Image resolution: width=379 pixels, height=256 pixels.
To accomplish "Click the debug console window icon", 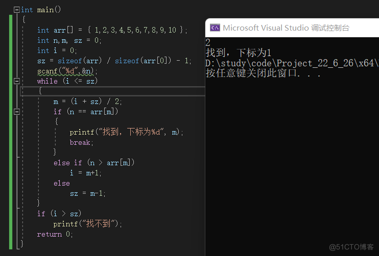I will point(215,28).
